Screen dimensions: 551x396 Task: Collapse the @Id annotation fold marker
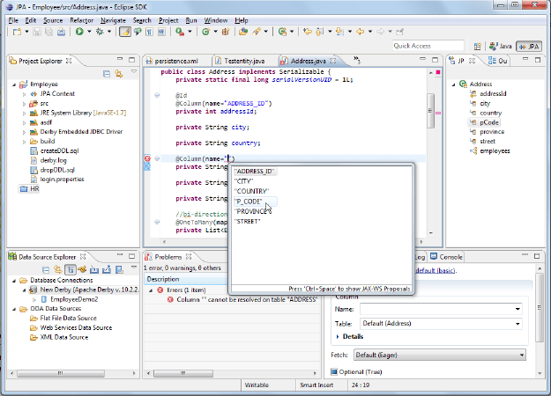pos(157,95)
